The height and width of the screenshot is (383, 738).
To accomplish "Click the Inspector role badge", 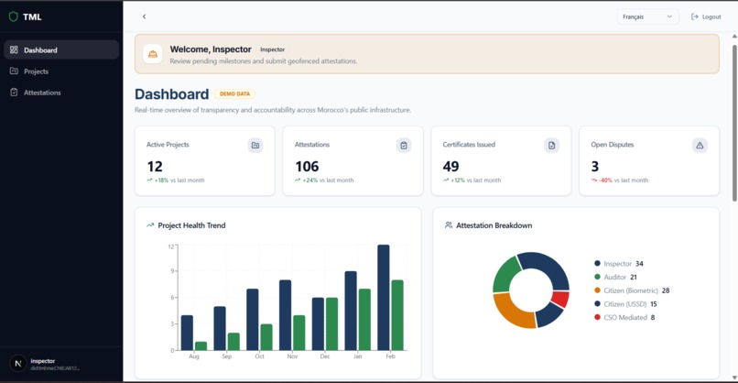I will [x=273, y=49].
